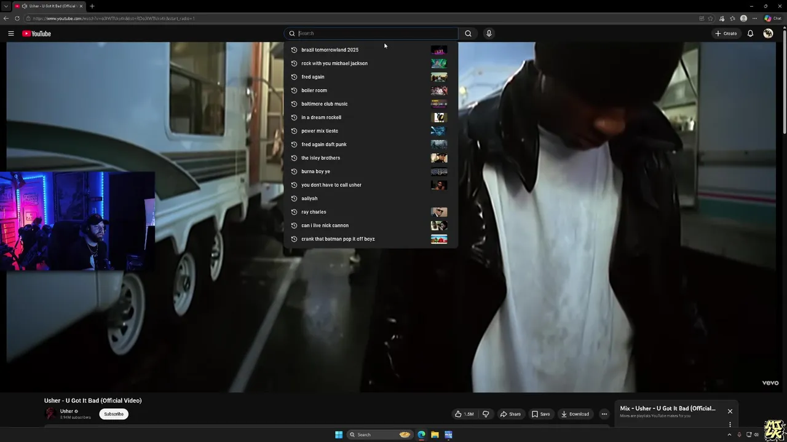Viewport: 787px width, 442px height.
Task: Open YouTube notifications bell
Action: point(750,33)
